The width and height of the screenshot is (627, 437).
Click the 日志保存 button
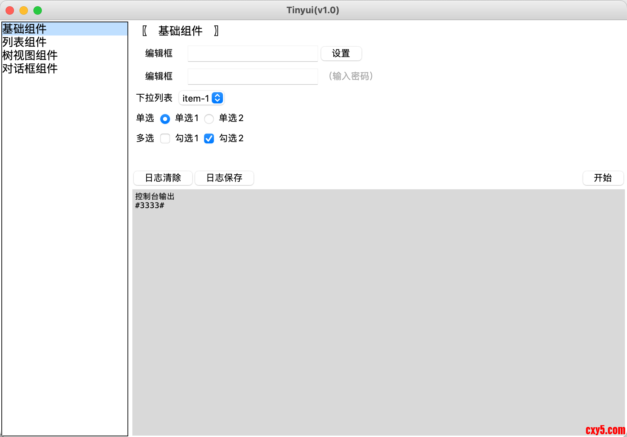tap(224, 178)
